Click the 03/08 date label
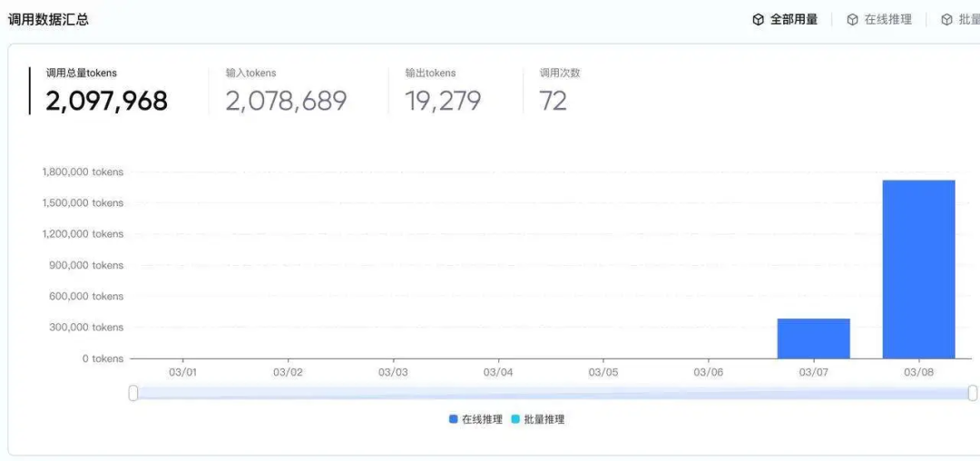Viewport: 980px width, 461px height. [x=918, y=373]
